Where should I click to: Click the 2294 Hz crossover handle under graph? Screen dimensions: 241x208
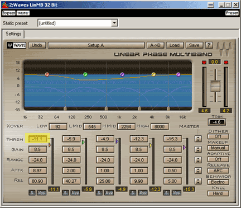139,108
